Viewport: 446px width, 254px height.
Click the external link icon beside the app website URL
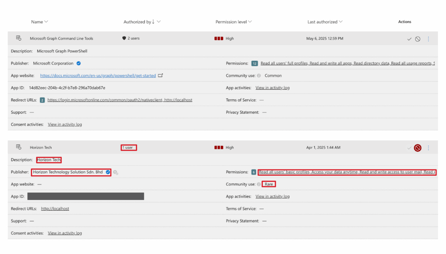[161, 75]
